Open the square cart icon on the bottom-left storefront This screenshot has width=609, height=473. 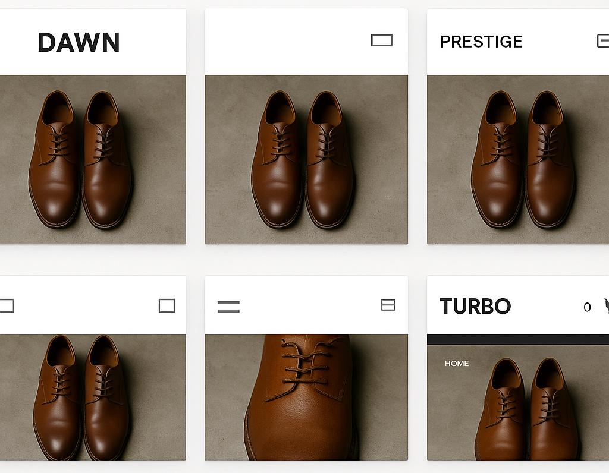click(167, 305)
